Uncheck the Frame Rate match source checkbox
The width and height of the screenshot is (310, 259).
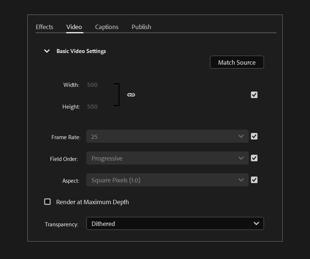pyautogui.click(x=254, y=136)
